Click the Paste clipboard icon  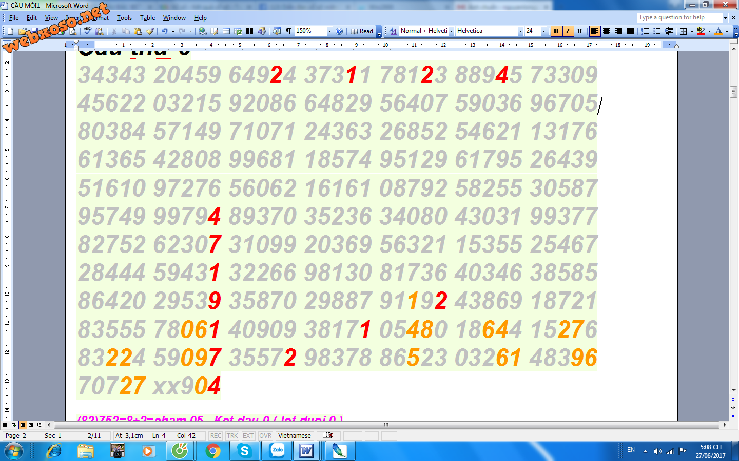point(138,31)
